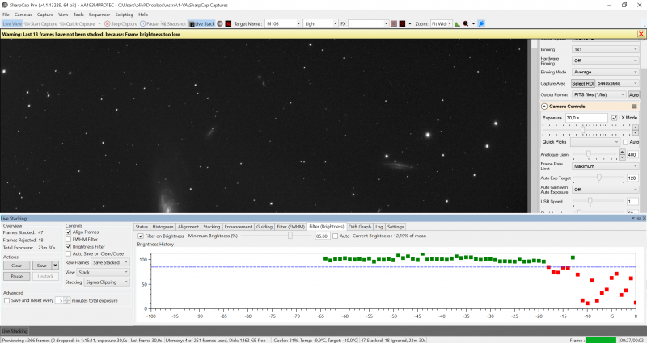This screenshot has height=343, width=647.
Task: Open the Tools menu
Action: [x=78, y=15]
